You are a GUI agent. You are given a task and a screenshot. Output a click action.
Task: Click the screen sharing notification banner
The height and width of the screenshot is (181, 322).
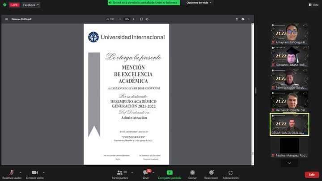[144, 3]
